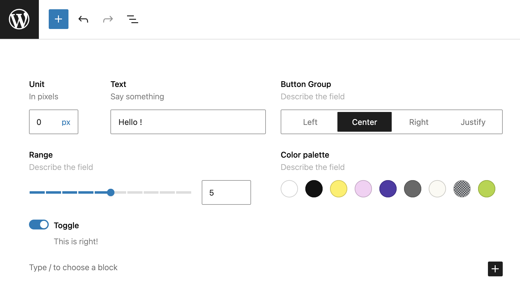This screenshot has width=520, height=293.
Task: Select the lime green color swatch
Action: pyautogui.click(x=486, y=189)
